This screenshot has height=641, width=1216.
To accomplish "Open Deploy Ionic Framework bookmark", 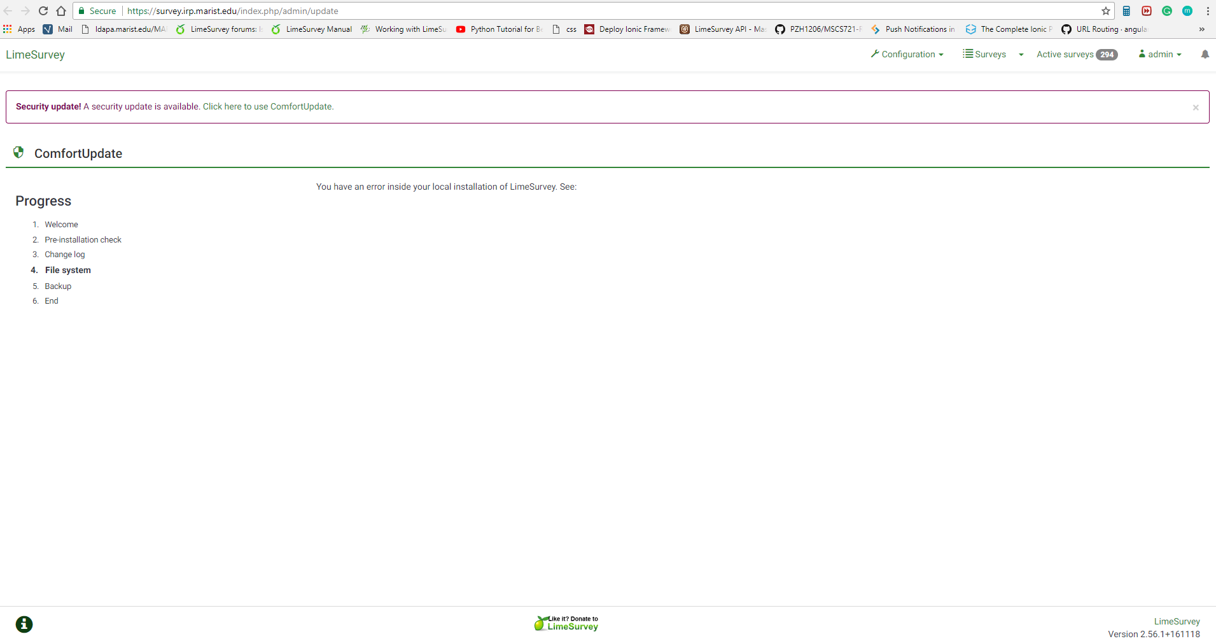I will click(627, 29).
